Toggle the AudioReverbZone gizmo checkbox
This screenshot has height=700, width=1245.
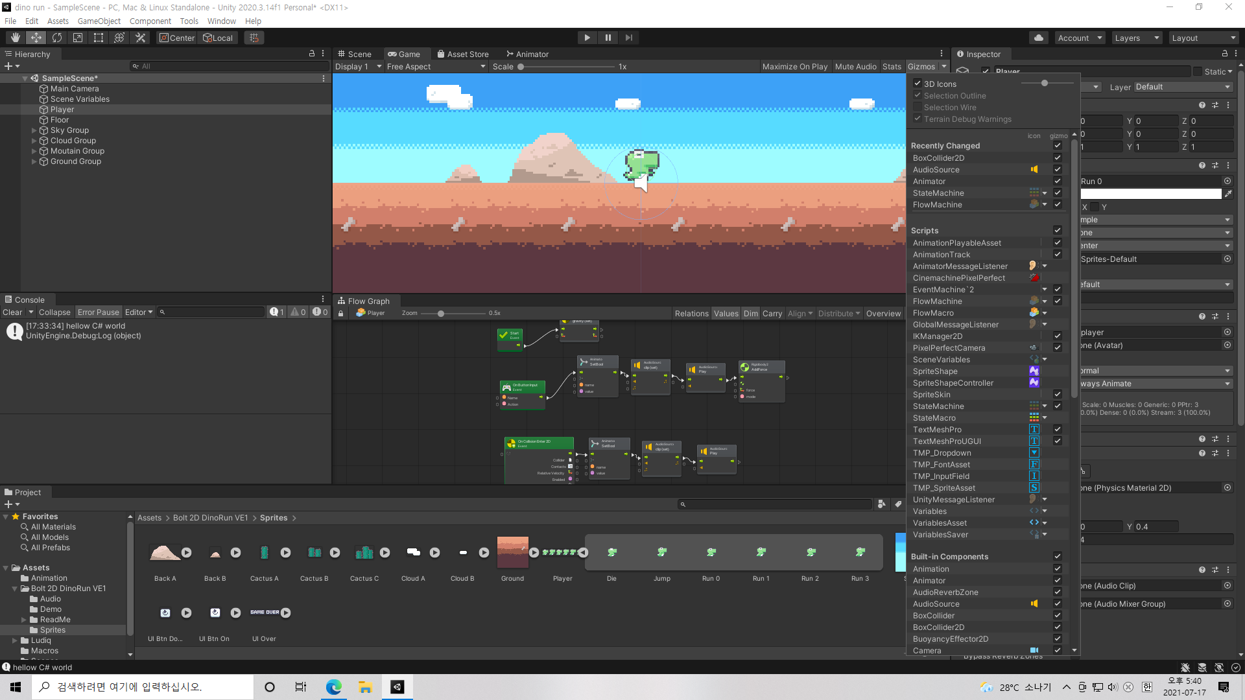[1058, 592]
